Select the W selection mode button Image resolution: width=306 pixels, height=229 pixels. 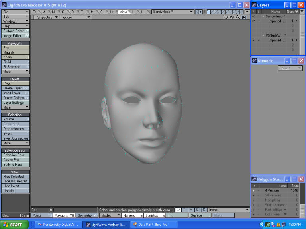(x=178, y=210)
